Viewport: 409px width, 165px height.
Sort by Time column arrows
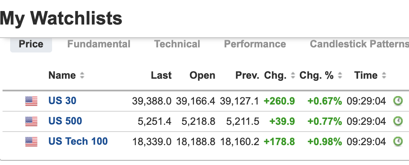[384, 75]
